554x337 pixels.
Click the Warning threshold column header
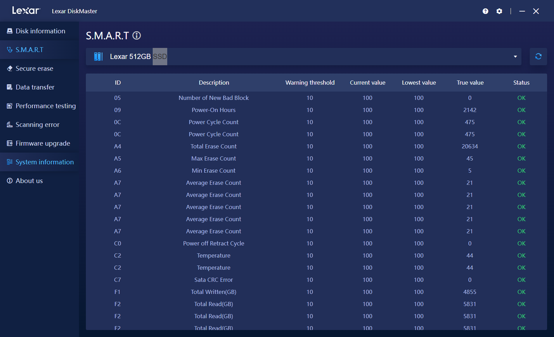(x=310, y=83)
